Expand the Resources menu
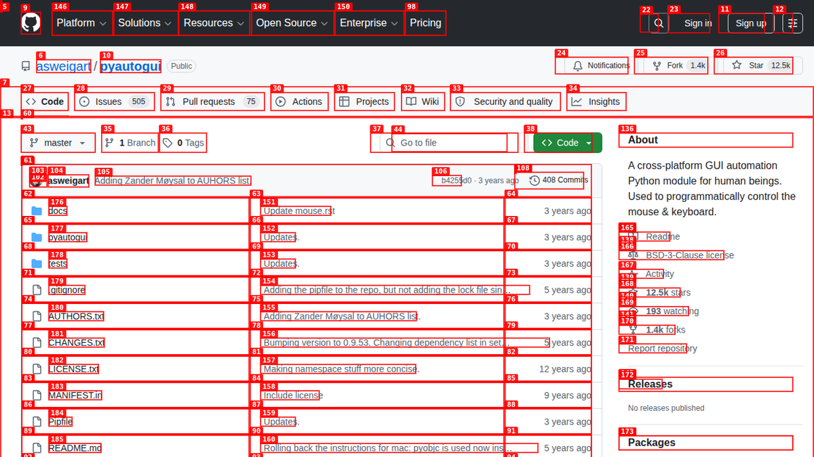The image size is (814, 457). tap(214, 23)
